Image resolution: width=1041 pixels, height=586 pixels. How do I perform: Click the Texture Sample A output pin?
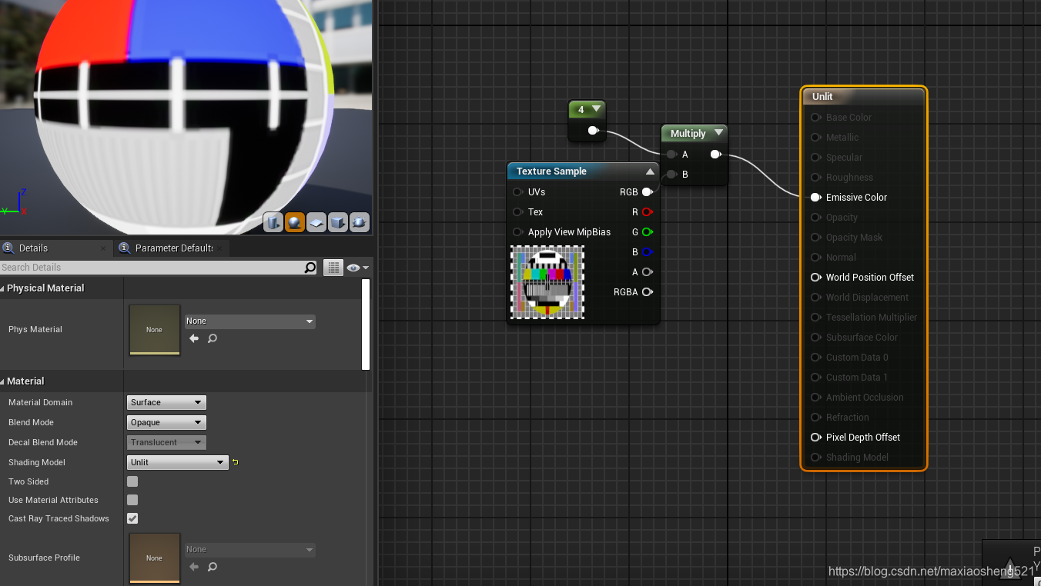pyautogui.click(x=647, y=272)
